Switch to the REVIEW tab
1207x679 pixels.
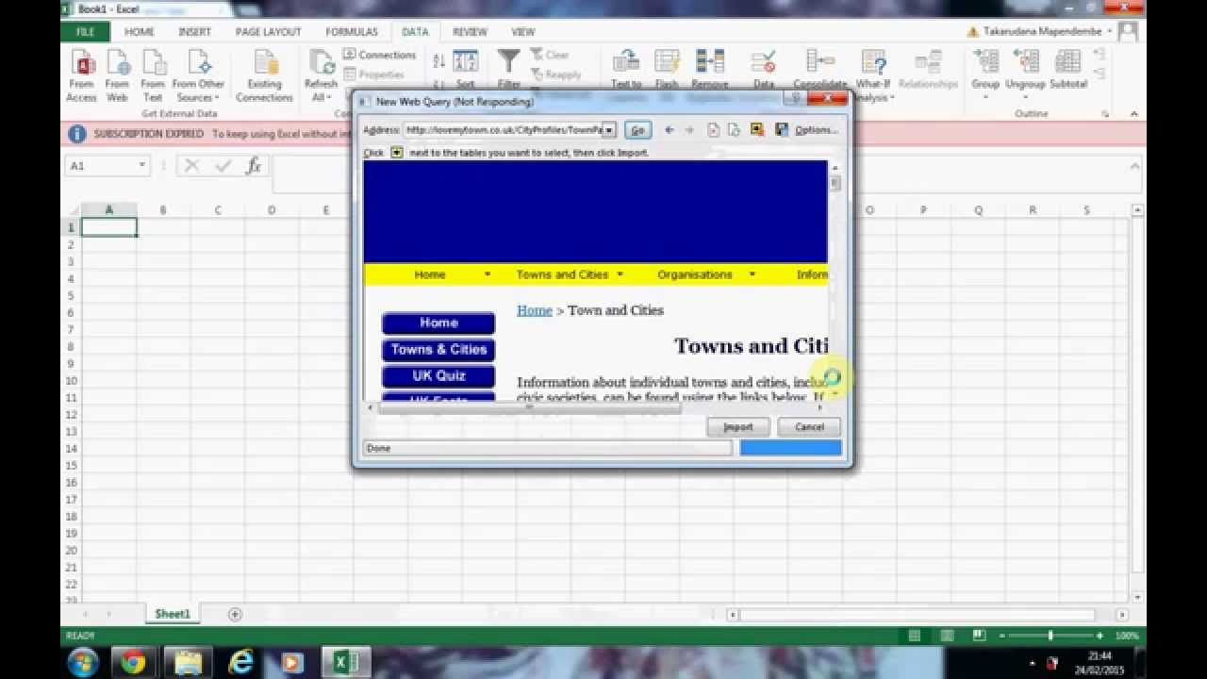(x=470, y=32)
